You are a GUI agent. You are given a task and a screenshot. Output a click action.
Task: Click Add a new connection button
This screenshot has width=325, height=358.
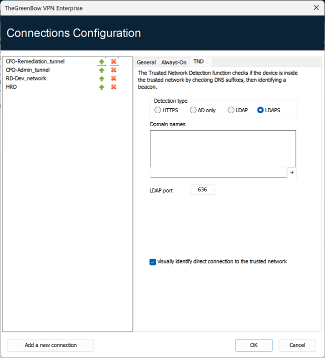click(x=50, y=345)
